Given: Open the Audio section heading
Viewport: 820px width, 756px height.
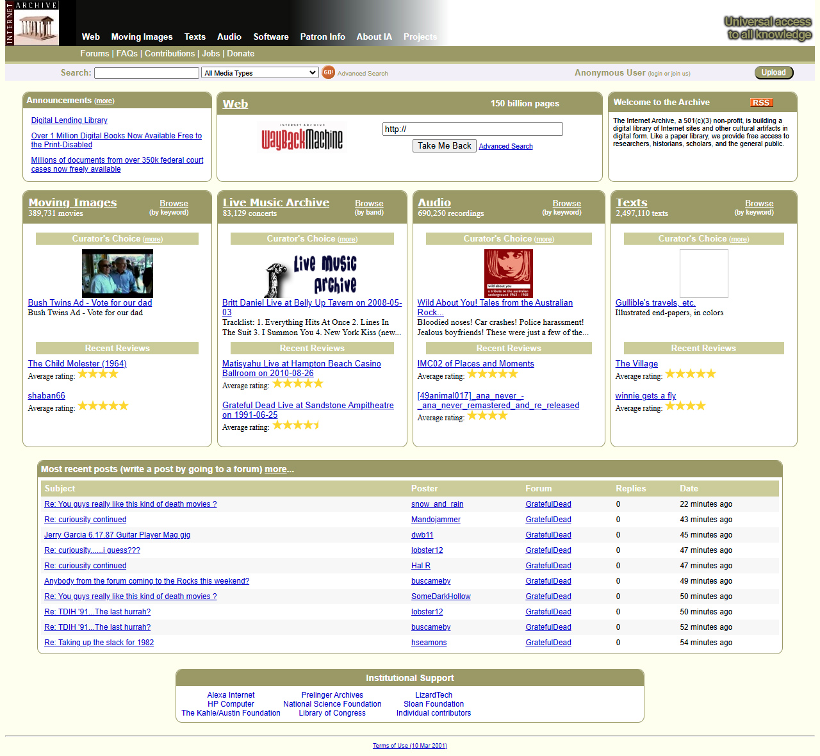Looking at the screenshot, I should pos(434,202).
